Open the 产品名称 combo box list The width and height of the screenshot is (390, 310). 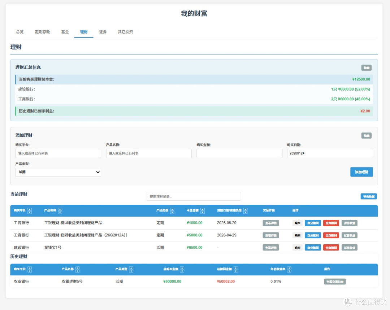pos(149,153)
